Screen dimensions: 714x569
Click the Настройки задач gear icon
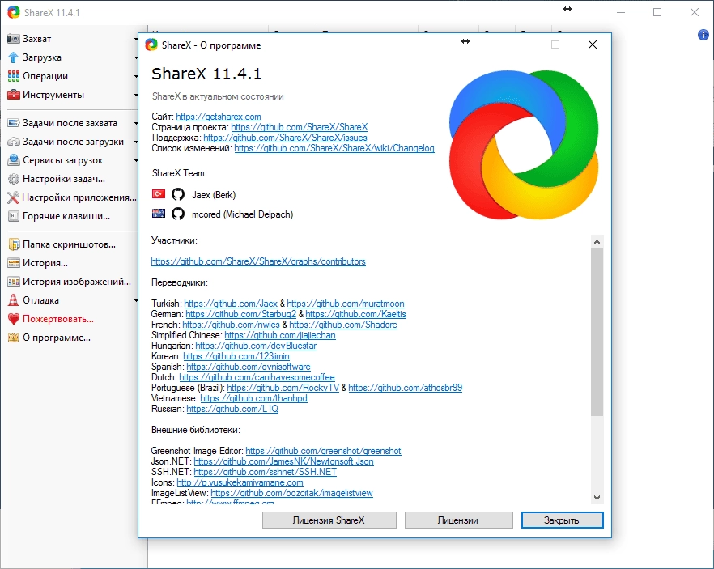(14, 179)
